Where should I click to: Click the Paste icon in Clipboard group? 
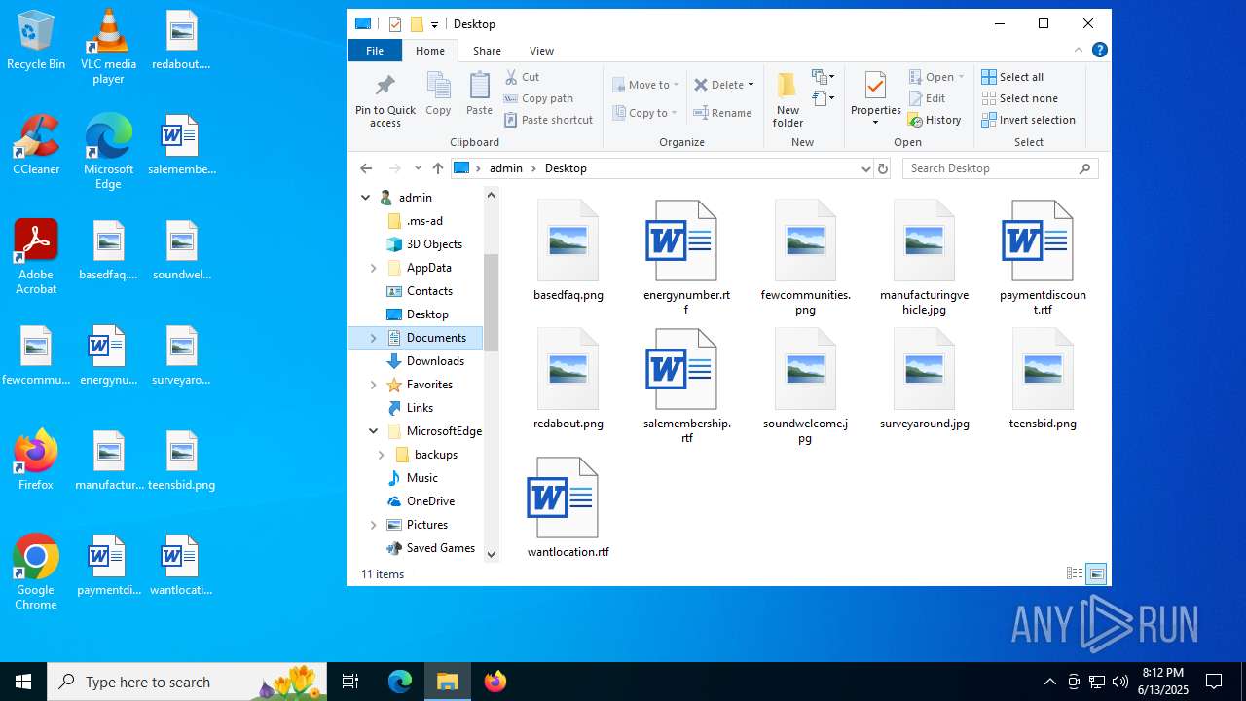point(479,88)
